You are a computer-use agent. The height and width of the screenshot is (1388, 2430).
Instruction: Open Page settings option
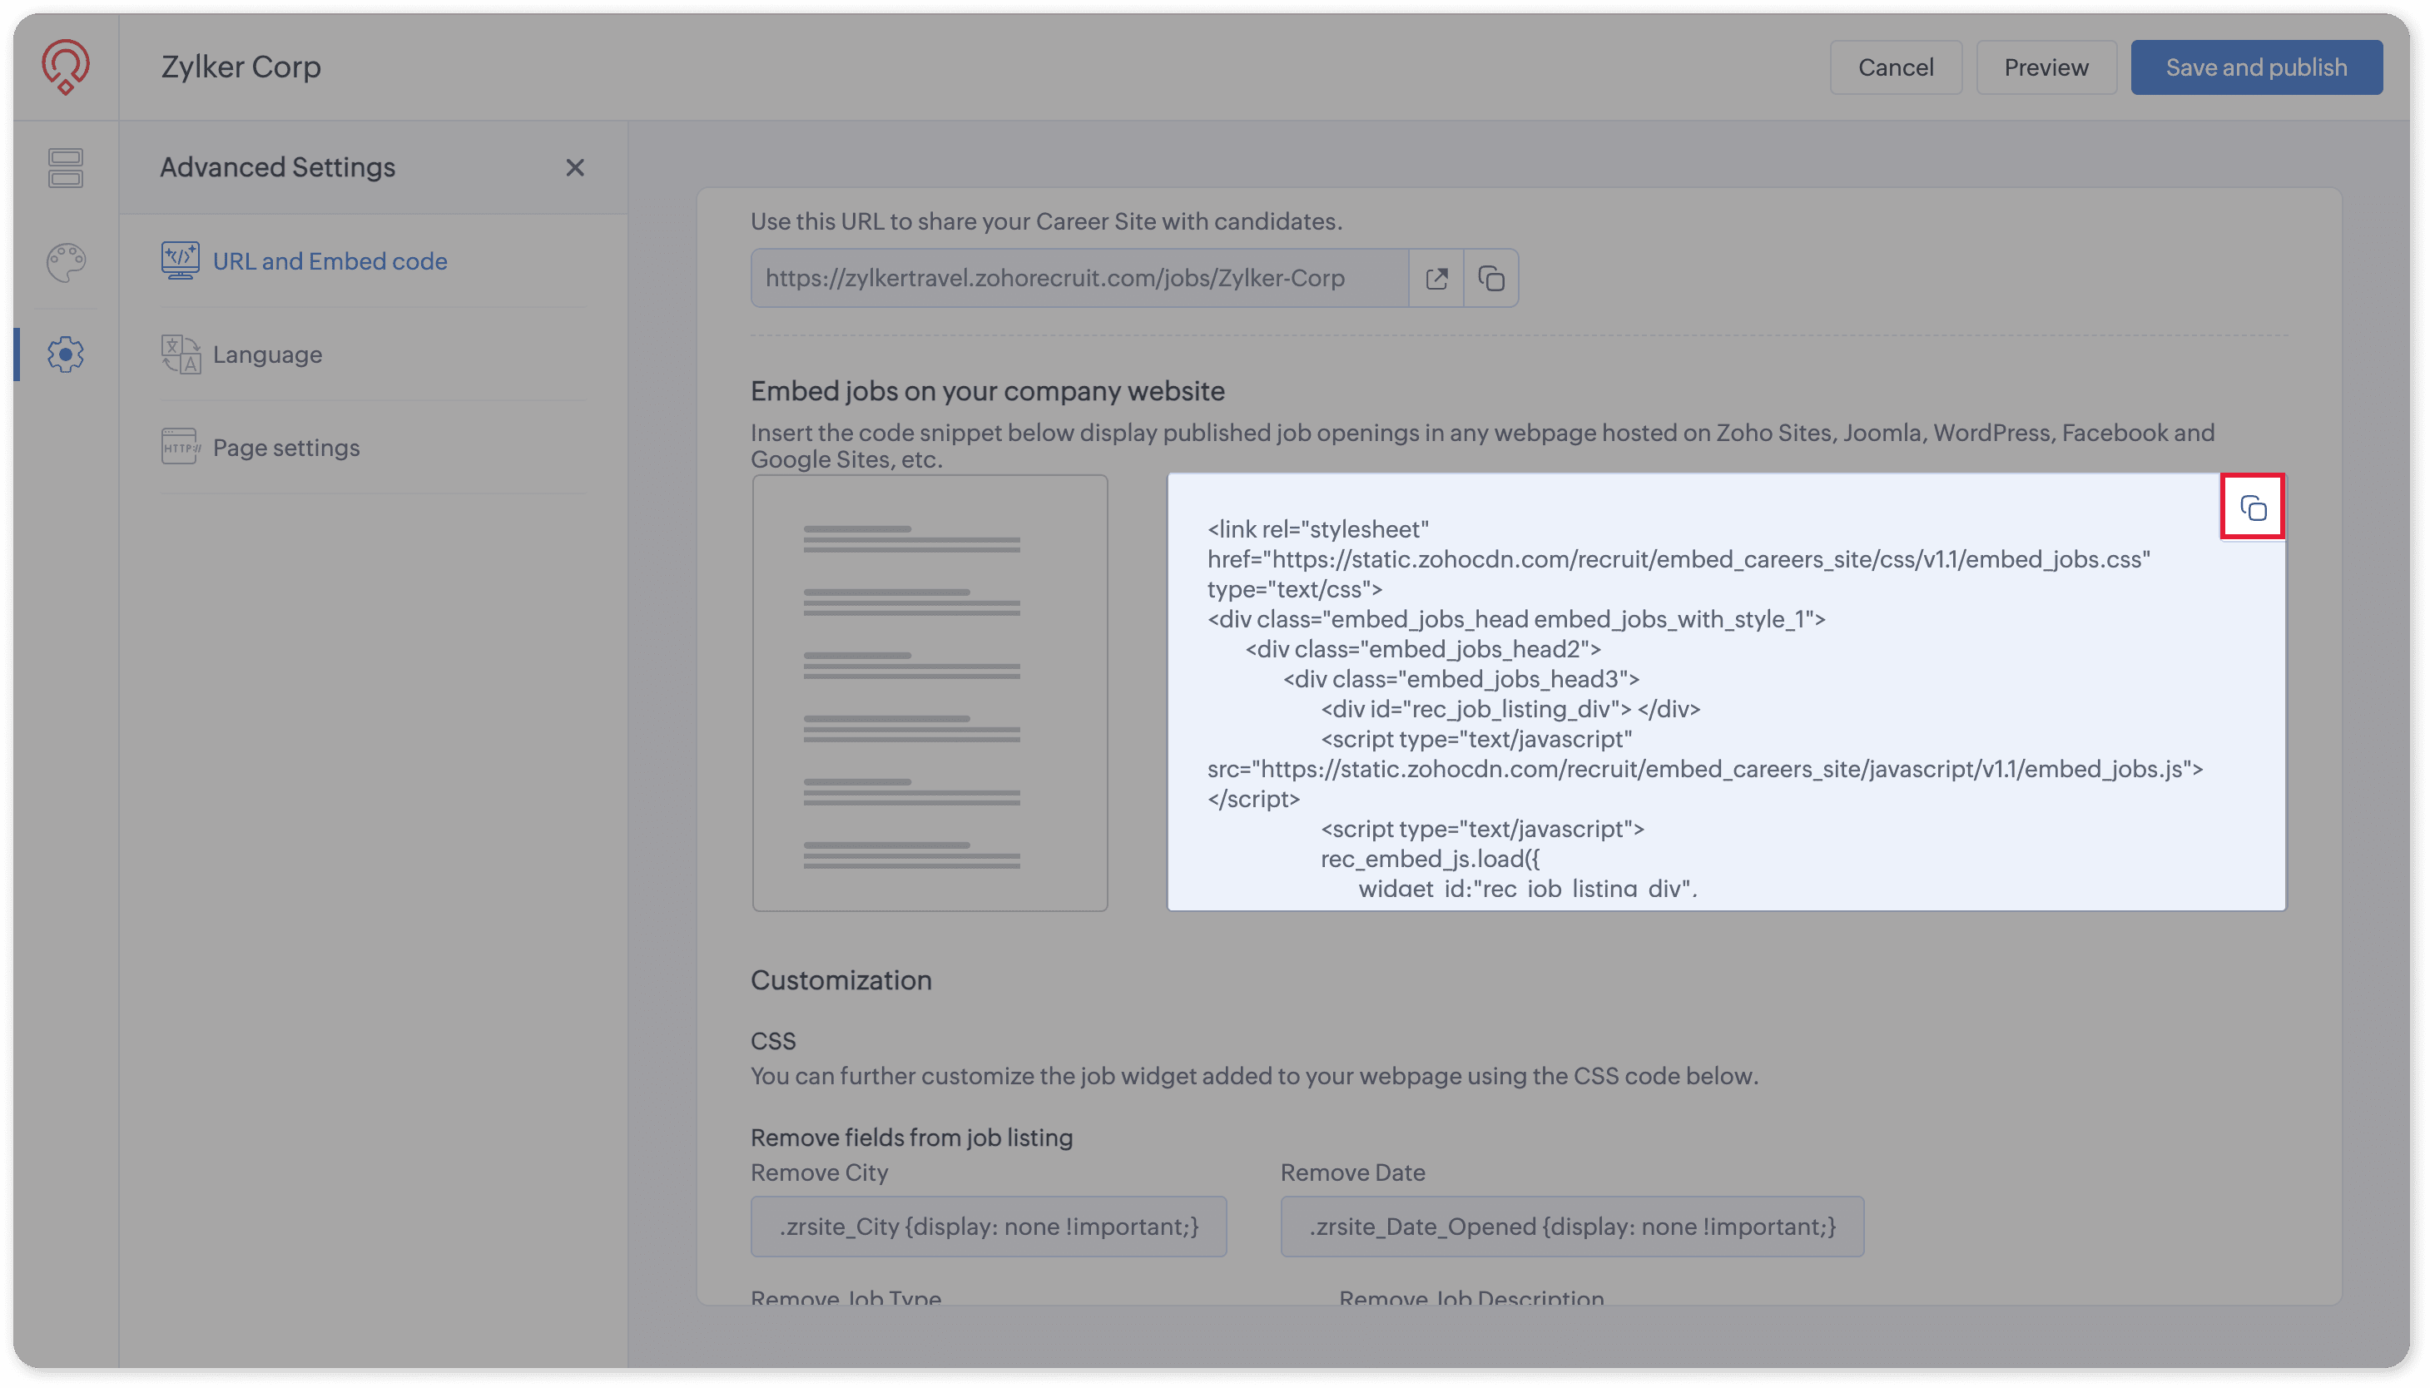pos(286,448)
